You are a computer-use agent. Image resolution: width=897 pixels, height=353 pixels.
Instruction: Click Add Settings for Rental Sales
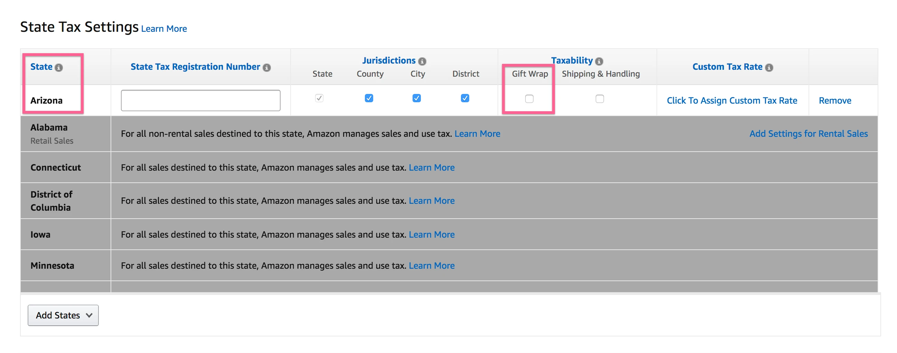point(808,134)
